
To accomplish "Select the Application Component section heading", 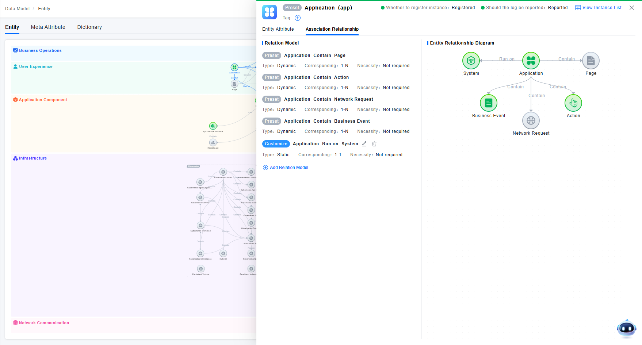I will [x=43, y=100].
